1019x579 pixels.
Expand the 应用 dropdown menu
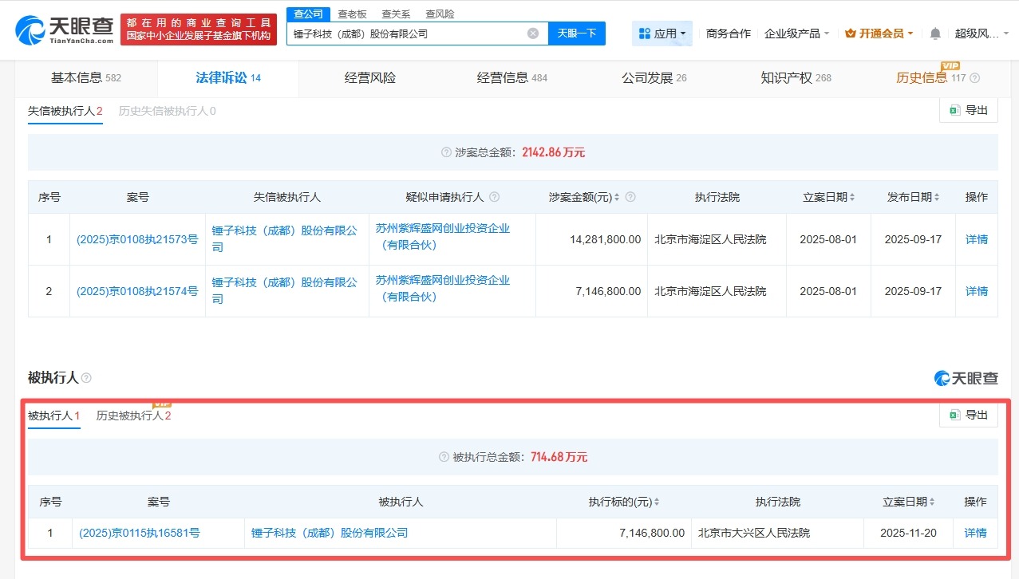pos(667,33)
